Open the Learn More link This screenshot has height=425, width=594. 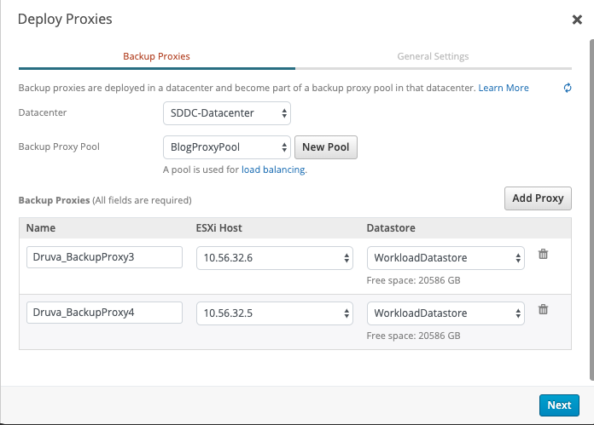pyautogui.click(x=504, y=88)
